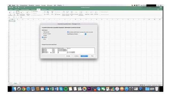Click the 'Subtotale' icon

click(x=96, y=12)
